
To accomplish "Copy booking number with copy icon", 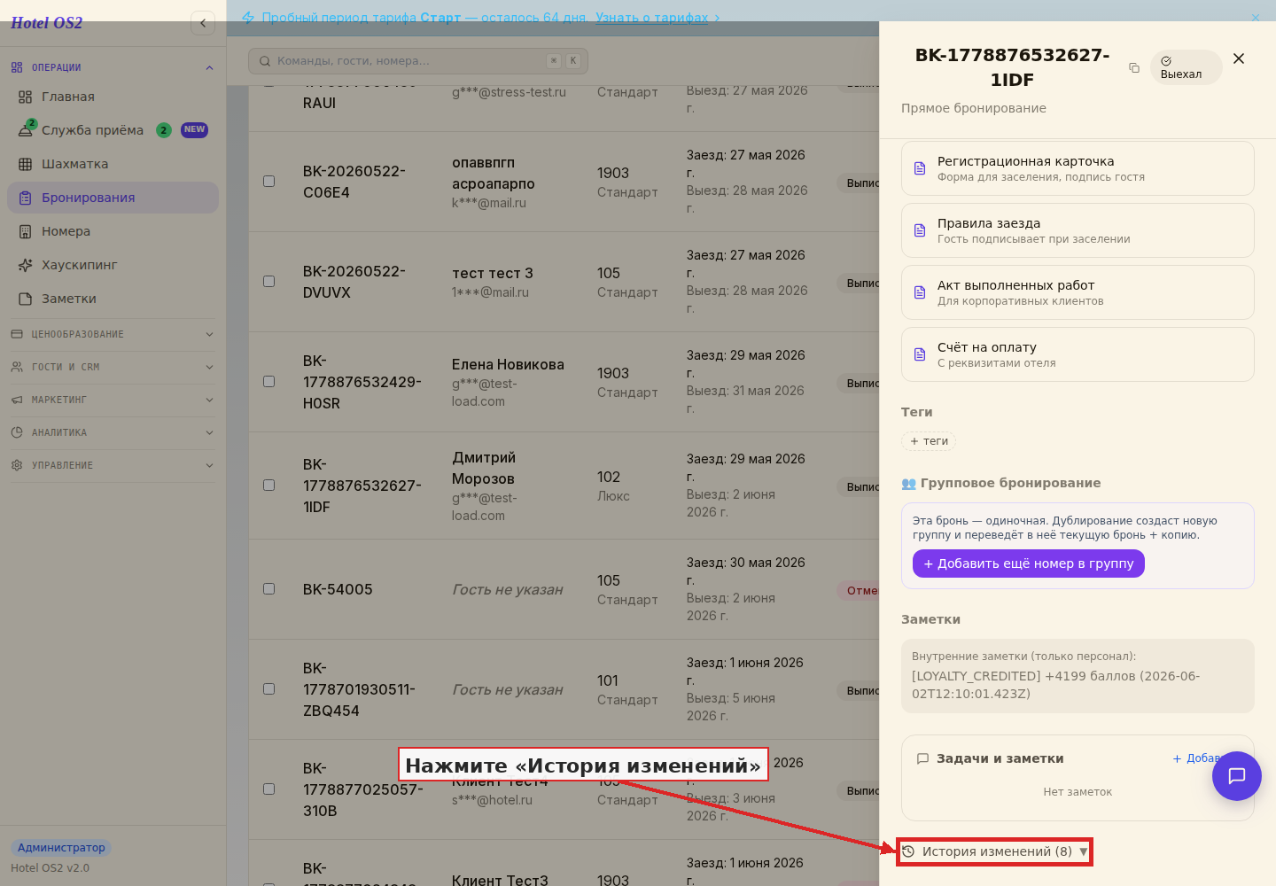I will pyautogui.click(x=1134, y=67).
